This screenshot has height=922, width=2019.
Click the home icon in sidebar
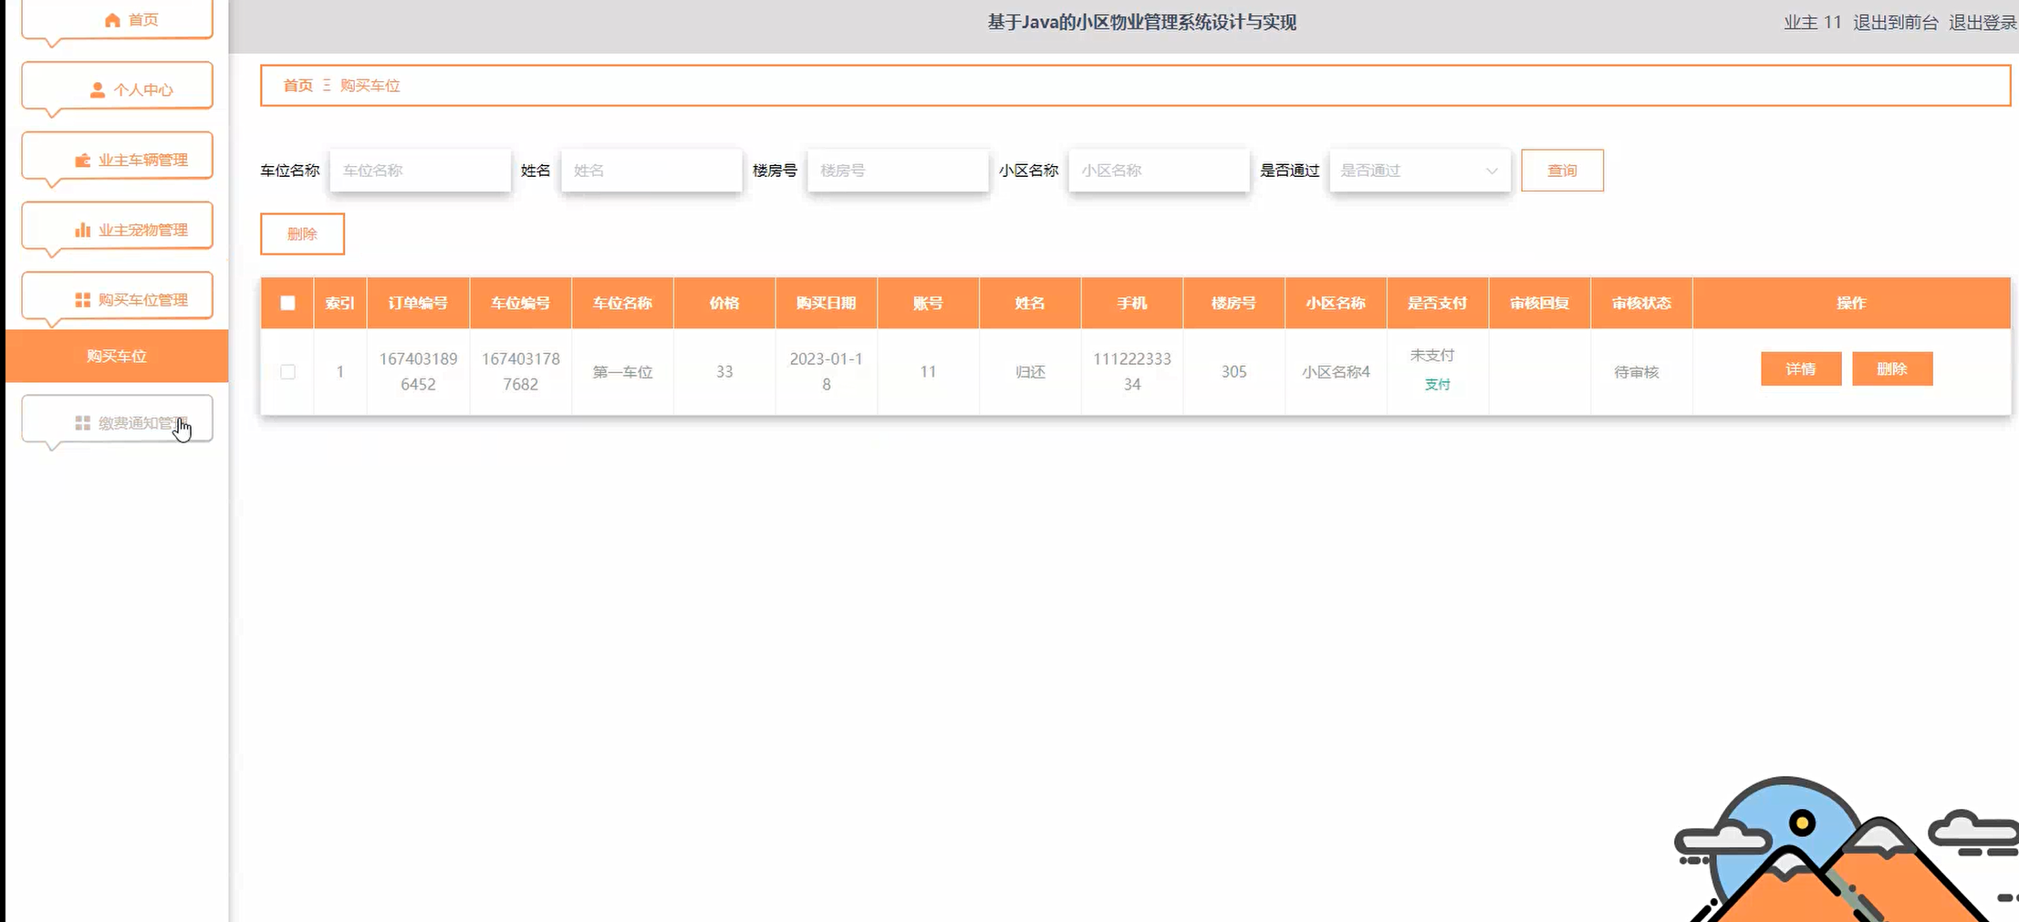112,20
